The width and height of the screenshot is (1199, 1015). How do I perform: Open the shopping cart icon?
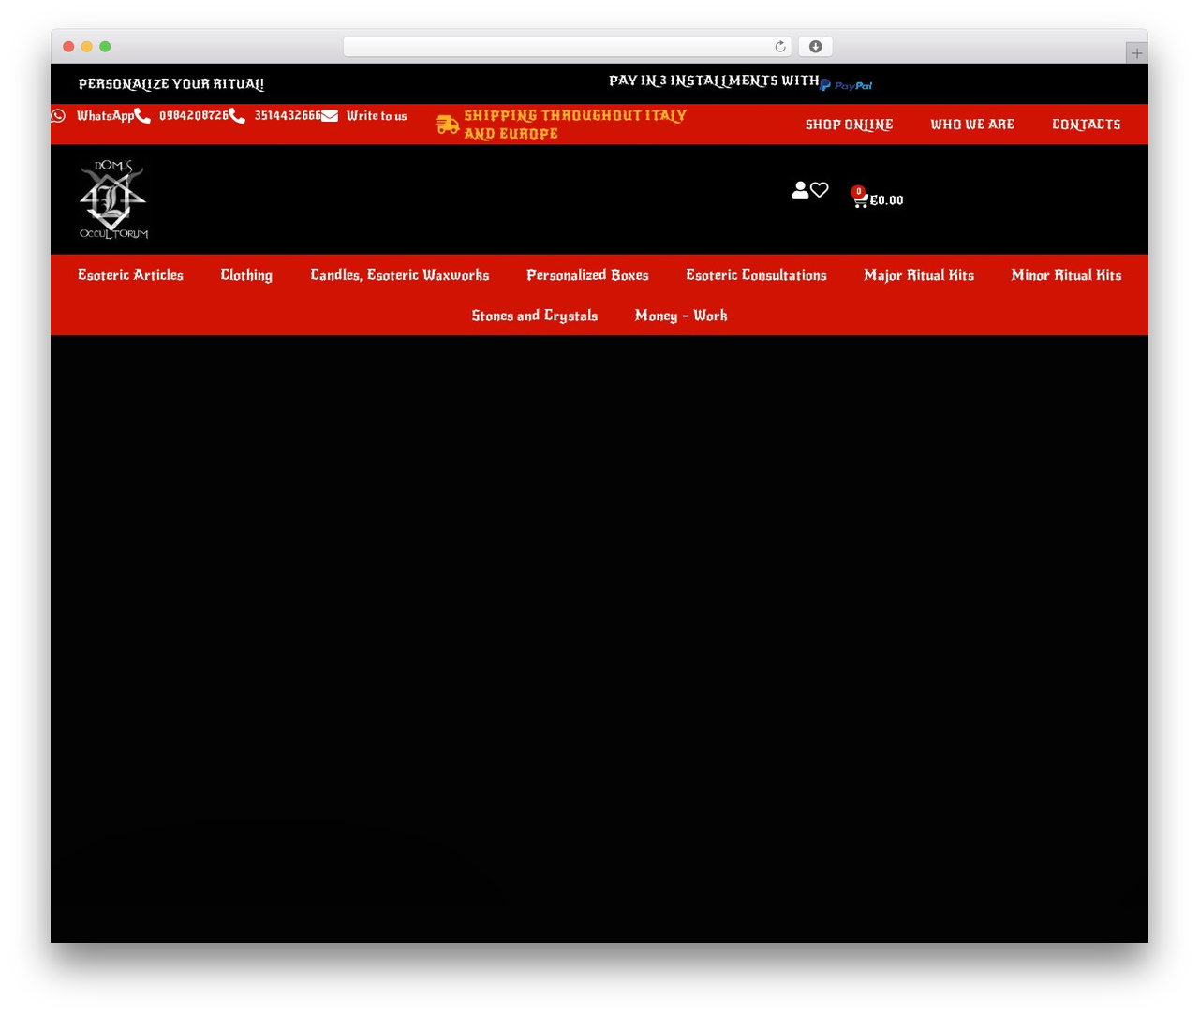(x=860, y=199)
